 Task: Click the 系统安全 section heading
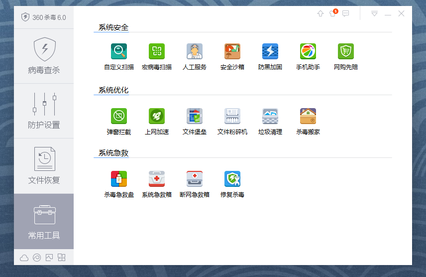click(113, 27)
